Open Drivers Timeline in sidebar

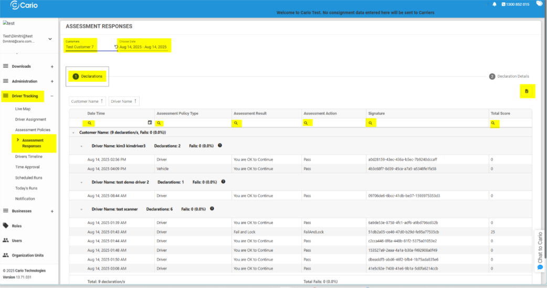click(29, 157)
